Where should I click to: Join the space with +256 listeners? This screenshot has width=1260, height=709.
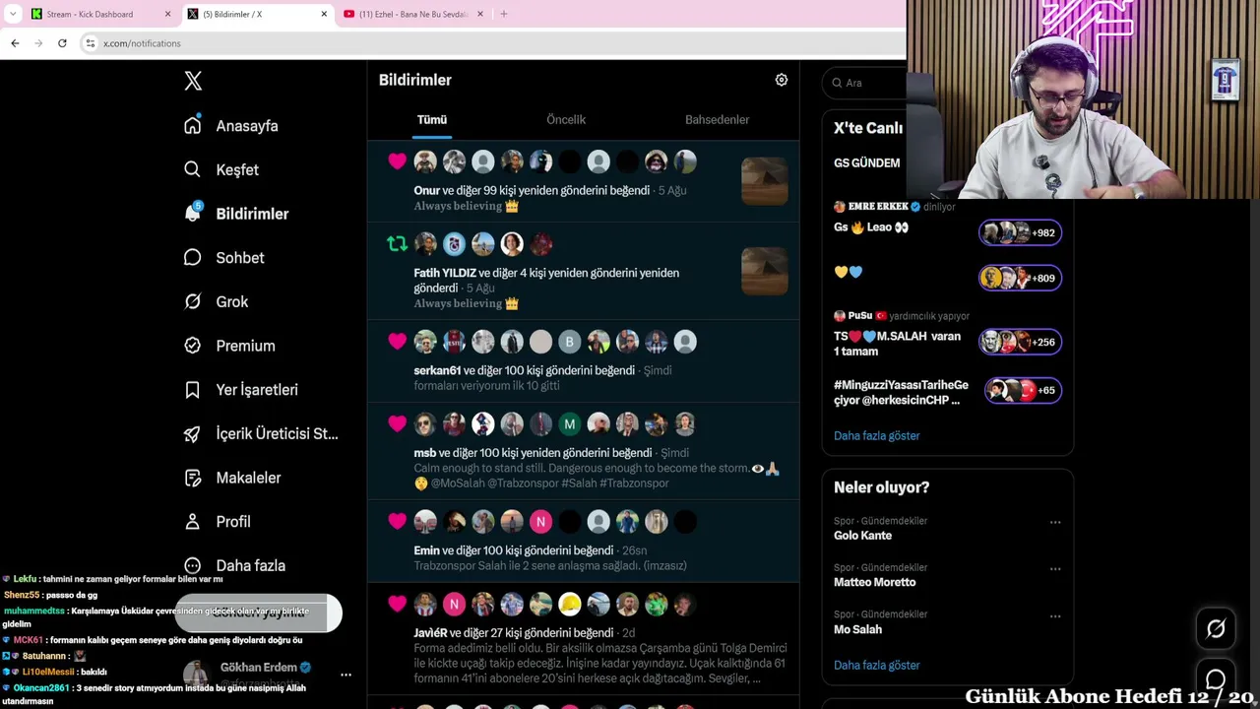(x=1020, y=342)
